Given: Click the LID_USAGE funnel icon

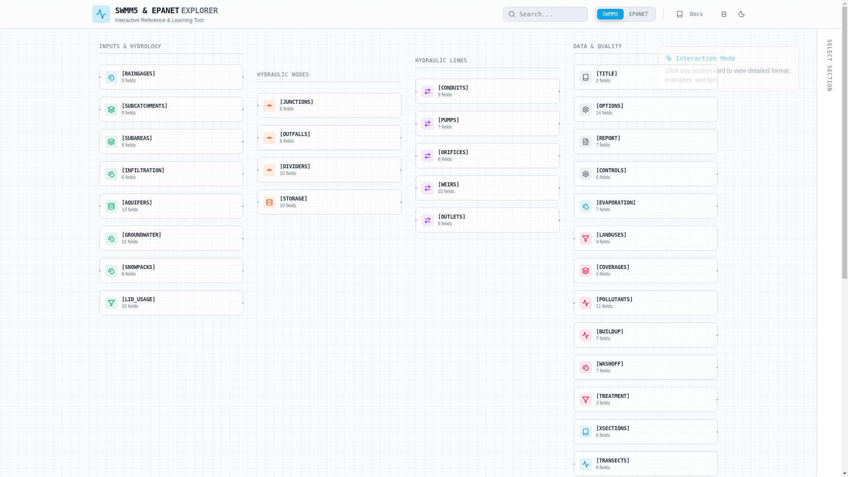Looking at the screenshot, I should 111,303.
